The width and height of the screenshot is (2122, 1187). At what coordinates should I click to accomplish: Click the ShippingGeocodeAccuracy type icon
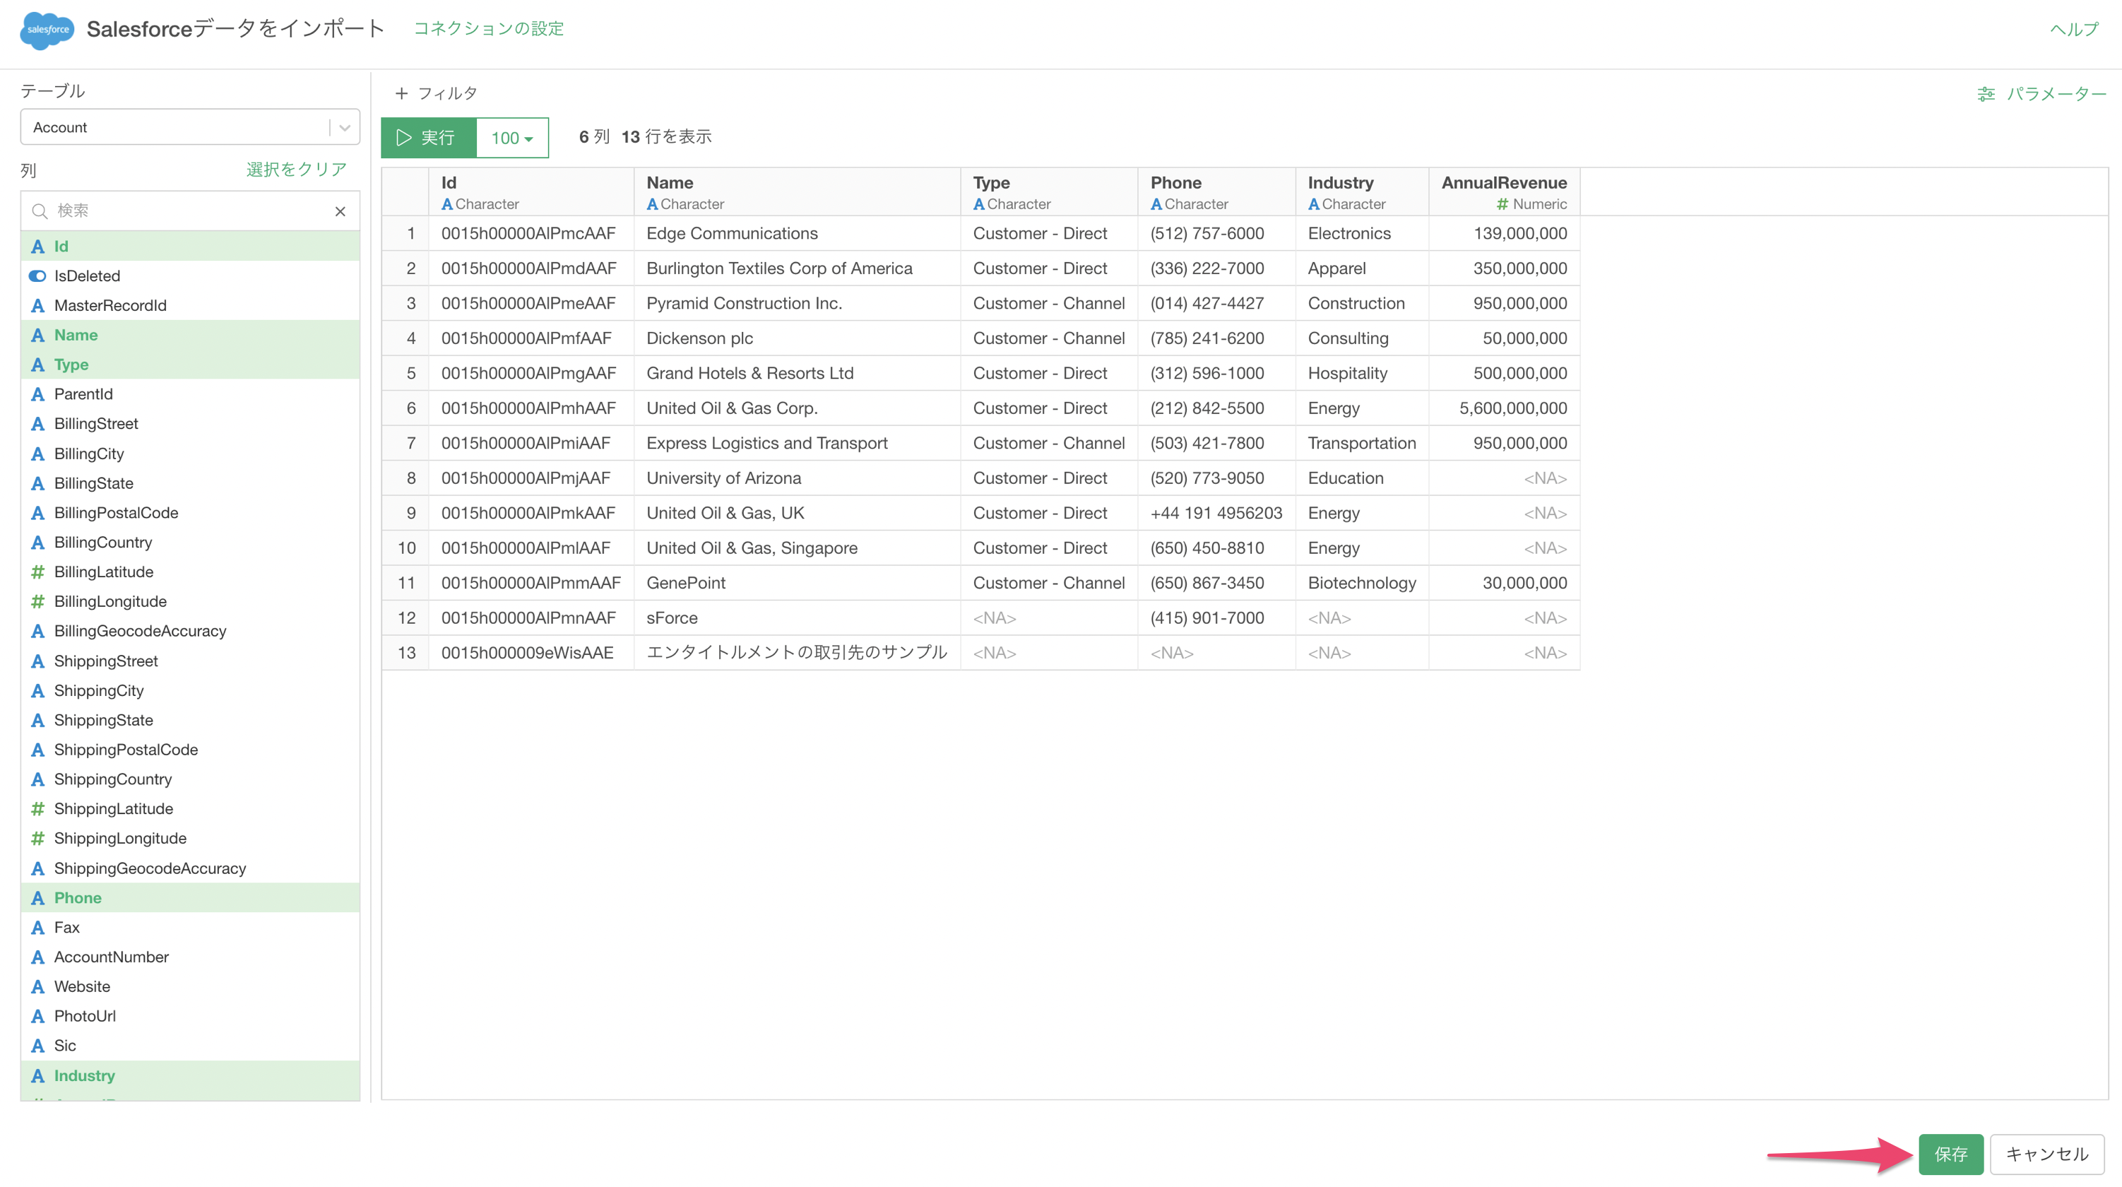[x=38, y=869]
